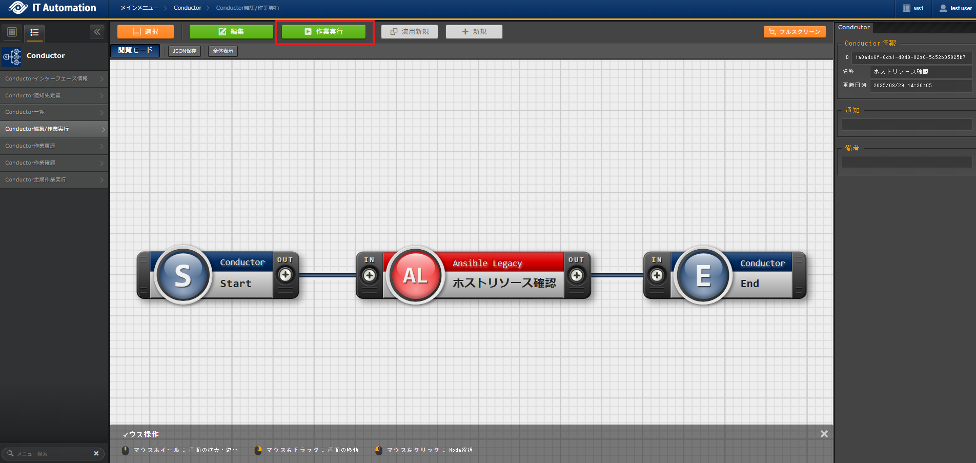Enter fullscreen with フルスクリーン button
Viewport: 976px width, 463px height.
coord(794,32)
